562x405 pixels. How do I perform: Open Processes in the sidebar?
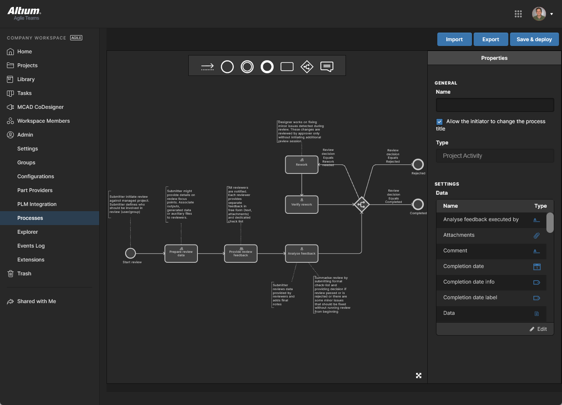pyautogui.click(x=30, y=218)
